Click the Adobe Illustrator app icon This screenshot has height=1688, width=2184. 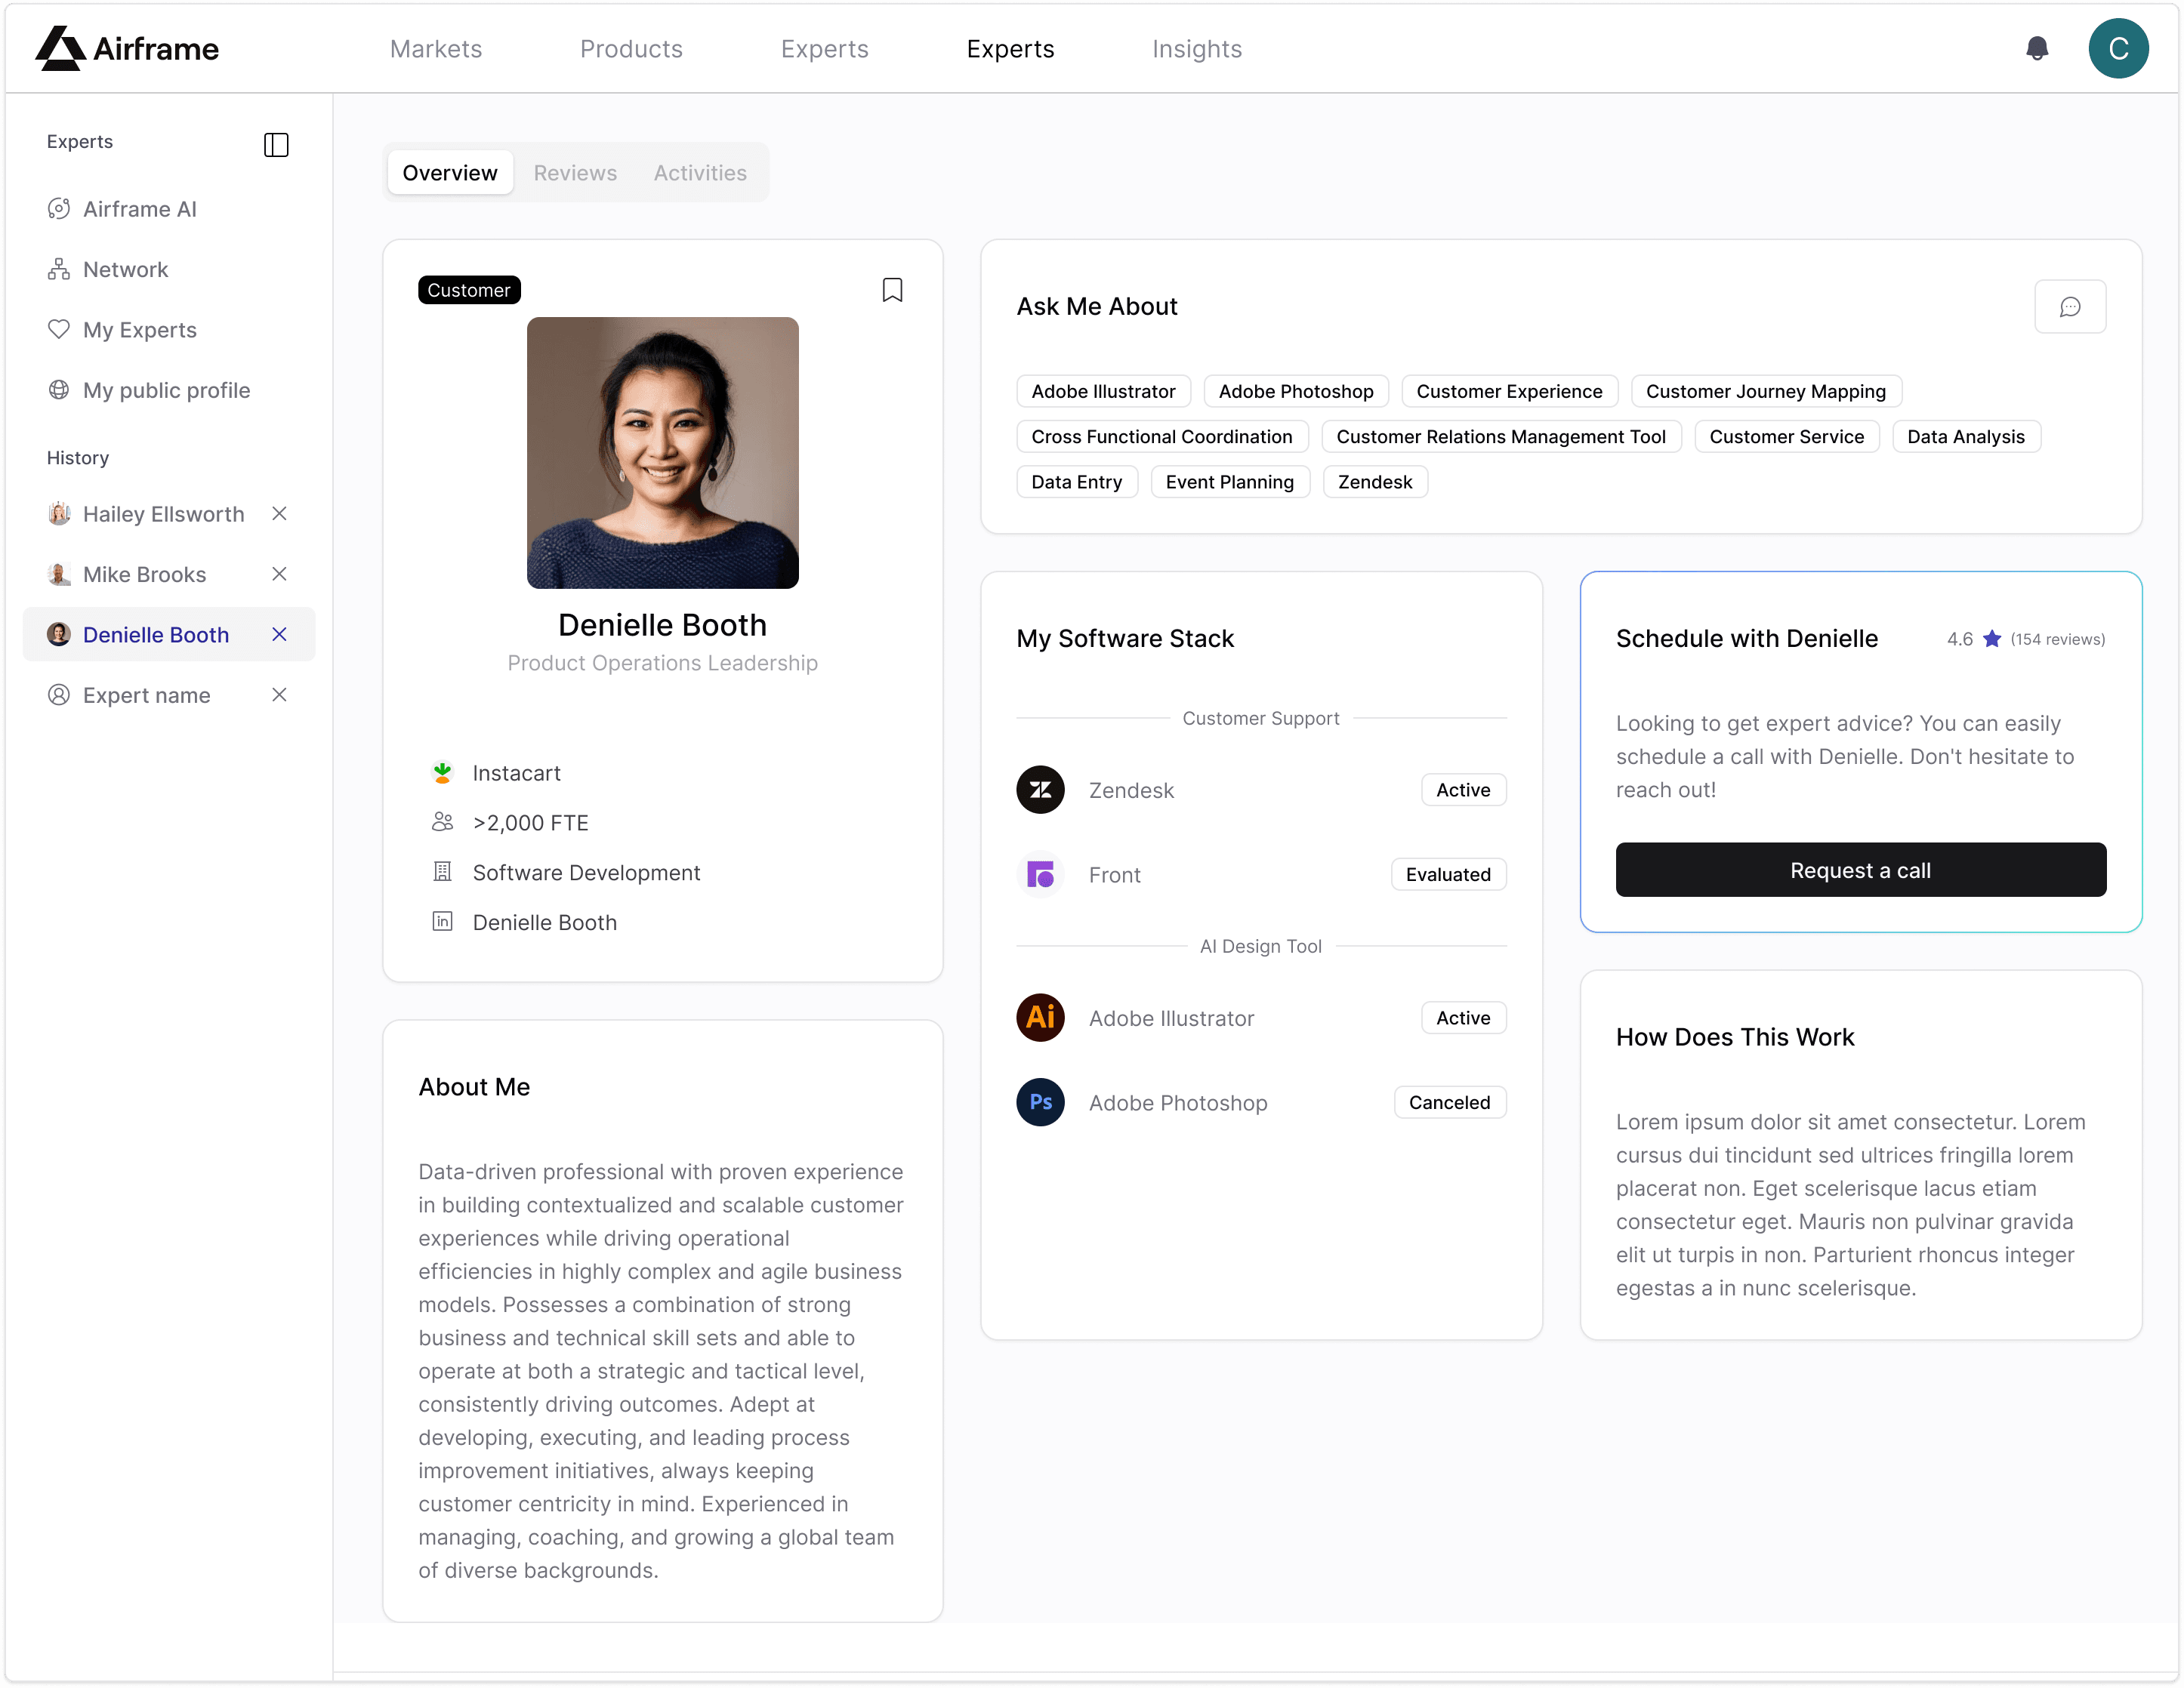click(1040, 1018)
